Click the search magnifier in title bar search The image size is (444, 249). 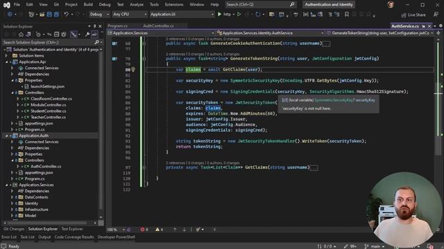click(x=292, y=5)
